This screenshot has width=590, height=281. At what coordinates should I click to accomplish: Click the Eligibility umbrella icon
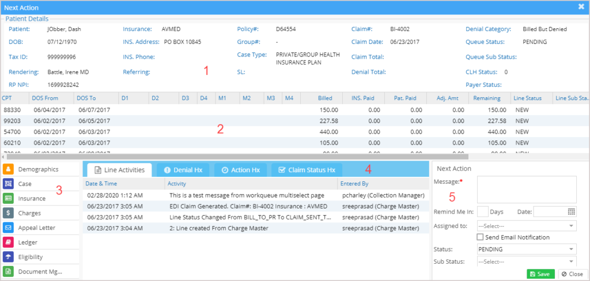tap(9, 257)
